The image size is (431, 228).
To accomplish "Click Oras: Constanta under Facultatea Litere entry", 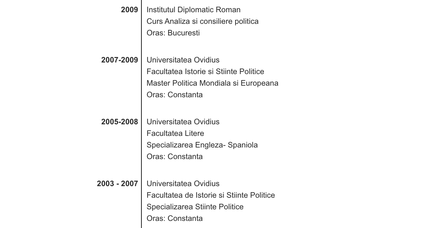I will click(x=175, y=157).
